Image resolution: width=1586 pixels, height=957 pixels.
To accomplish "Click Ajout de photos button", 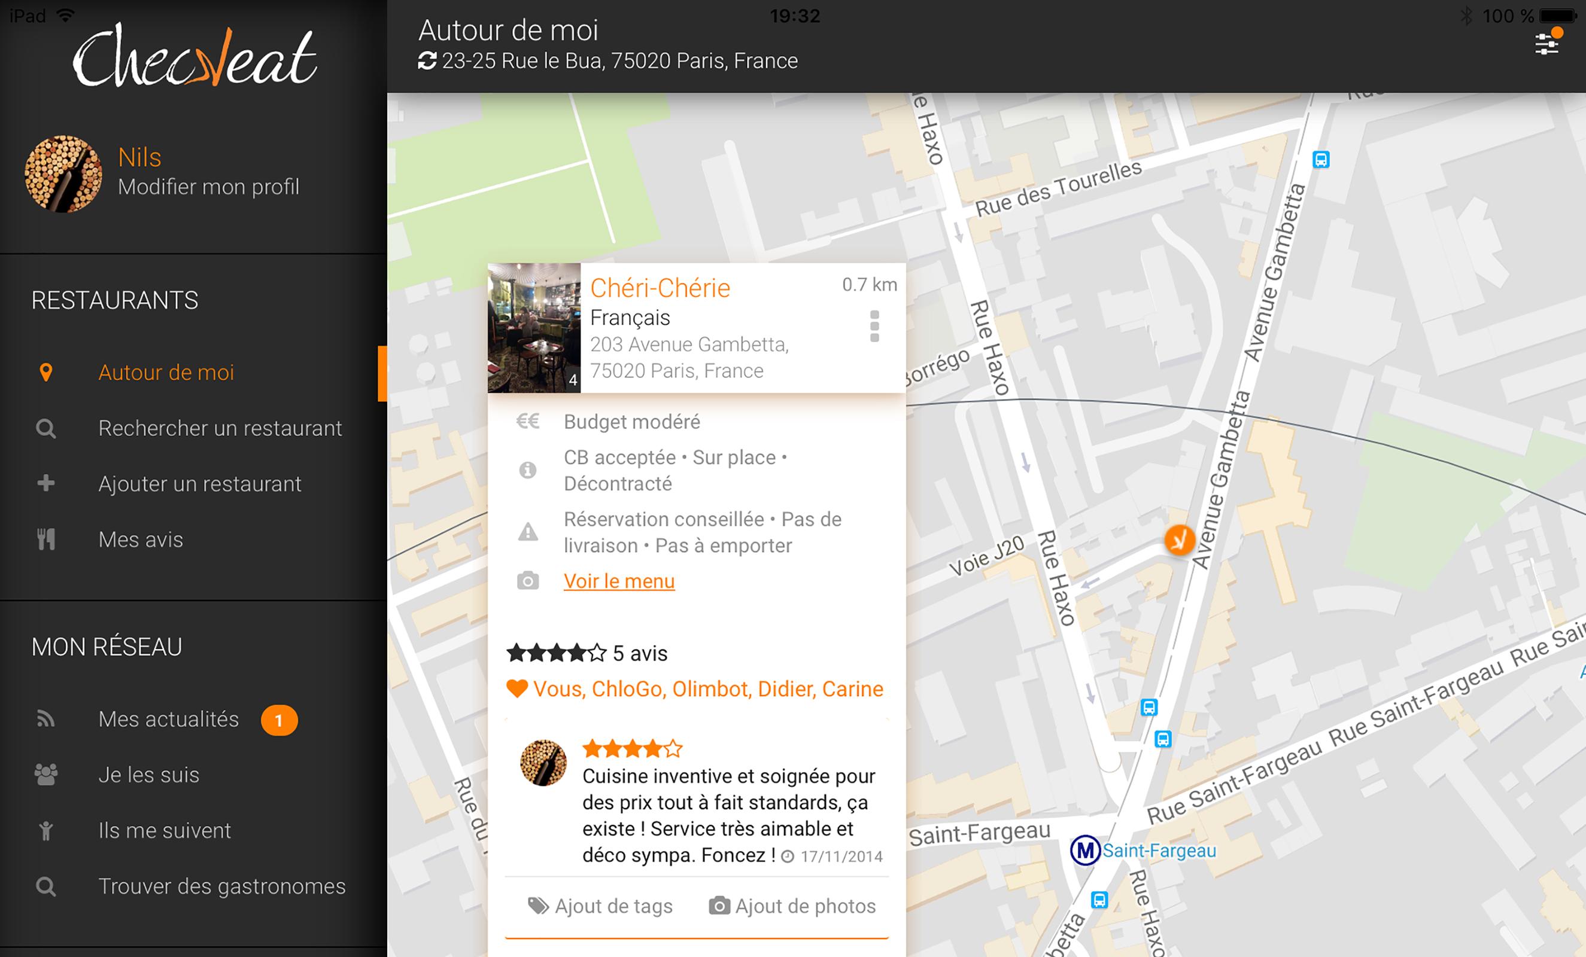I will [792, 906].
